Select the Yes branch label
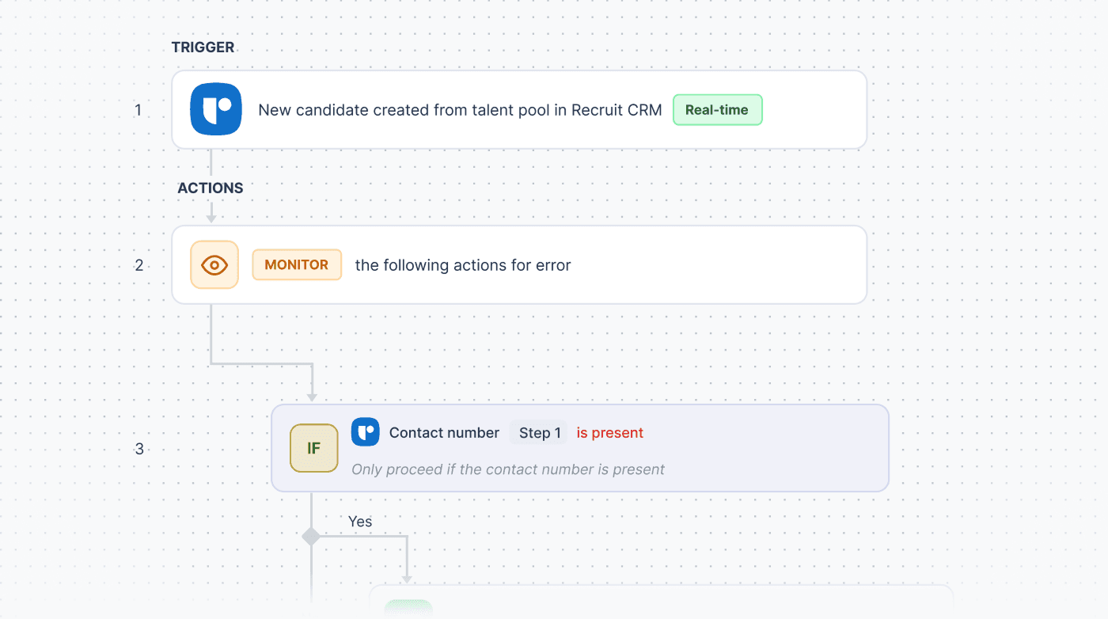The height and width of the screenshot is (619, 1108). point(360,522)
